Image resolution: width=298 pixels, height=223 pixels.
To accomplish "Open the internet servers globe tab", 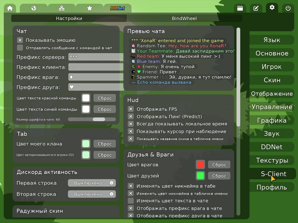I will [34, 8].
